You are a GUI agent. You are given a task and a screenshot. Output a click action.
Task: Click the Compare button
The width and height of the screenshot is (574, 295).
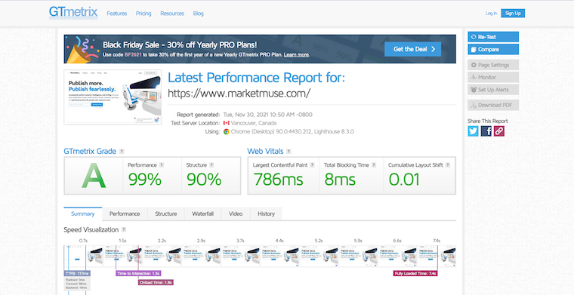pyautogui.click(x=493, y=49)
